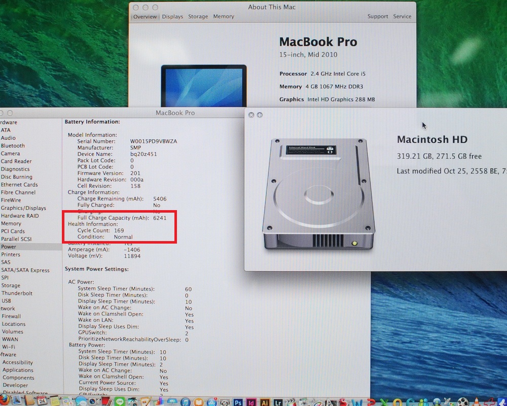Screen dimensions: 507x406
Task: Select USB in the sidebar
Action: pyautogui.click(x=7, y=301)
